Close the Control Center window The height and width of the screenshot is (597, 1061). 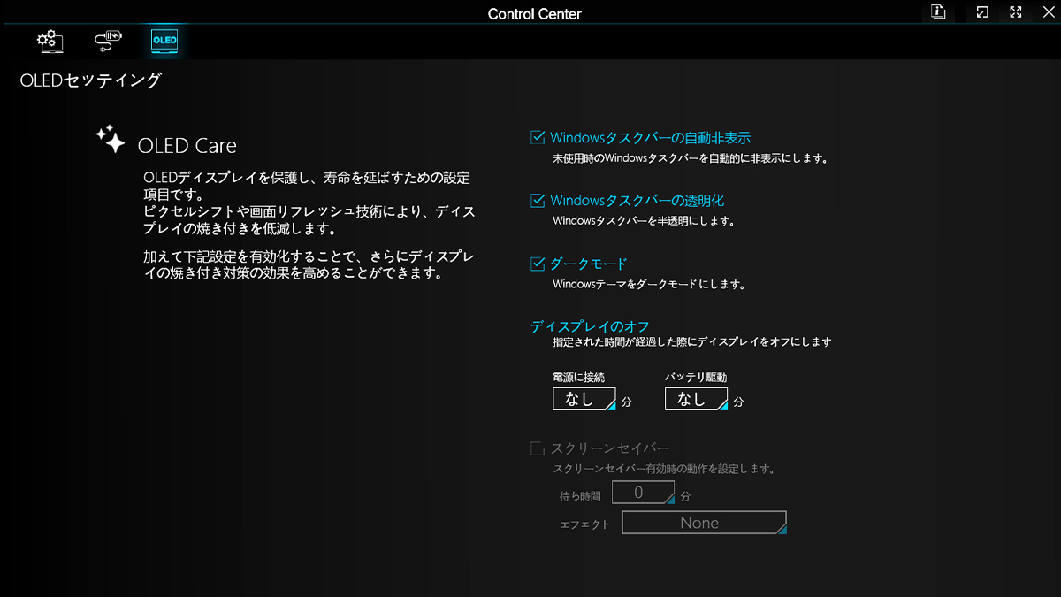[1048, 12]
